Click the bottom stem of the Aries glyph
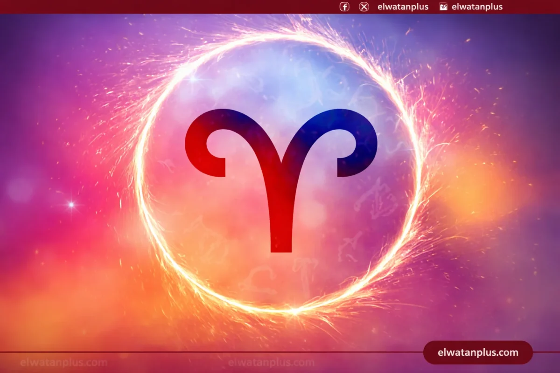Image resolution: width=560 pixels, height=373 pixels. [x=281, y=233]
